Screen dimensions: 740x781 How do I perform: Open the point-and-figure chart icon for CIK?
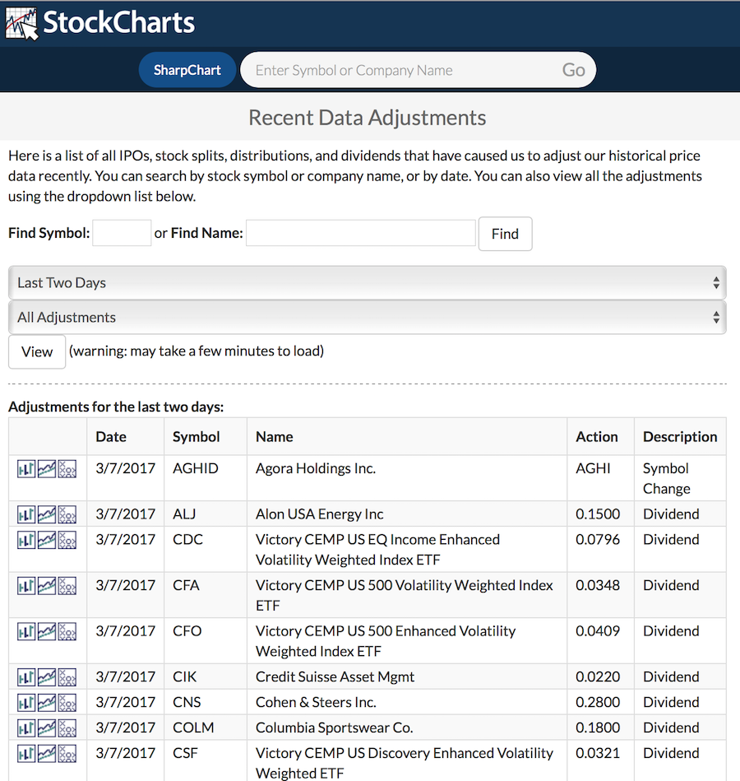67,677
